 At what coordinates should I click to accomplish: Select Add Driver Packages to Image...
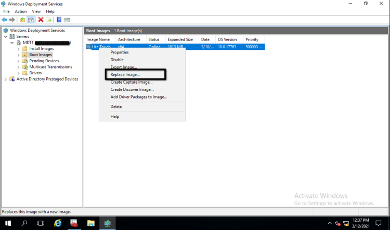pos(138,97)
